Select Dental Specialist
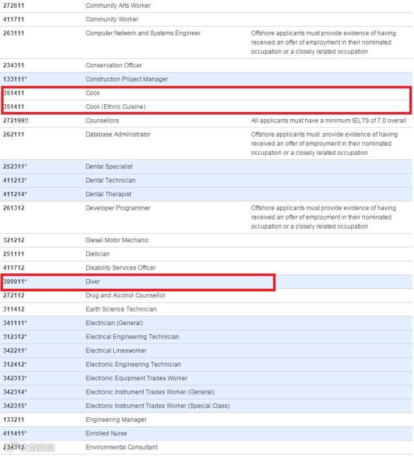The image size is (414, 456). [x=109, y=166]
